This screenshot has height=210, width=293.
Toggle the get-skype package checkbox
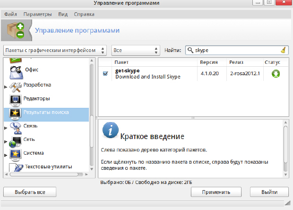pos(105,73)
